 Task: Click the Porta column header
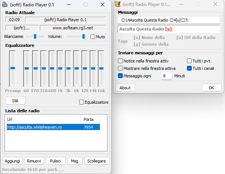[90, 119]
